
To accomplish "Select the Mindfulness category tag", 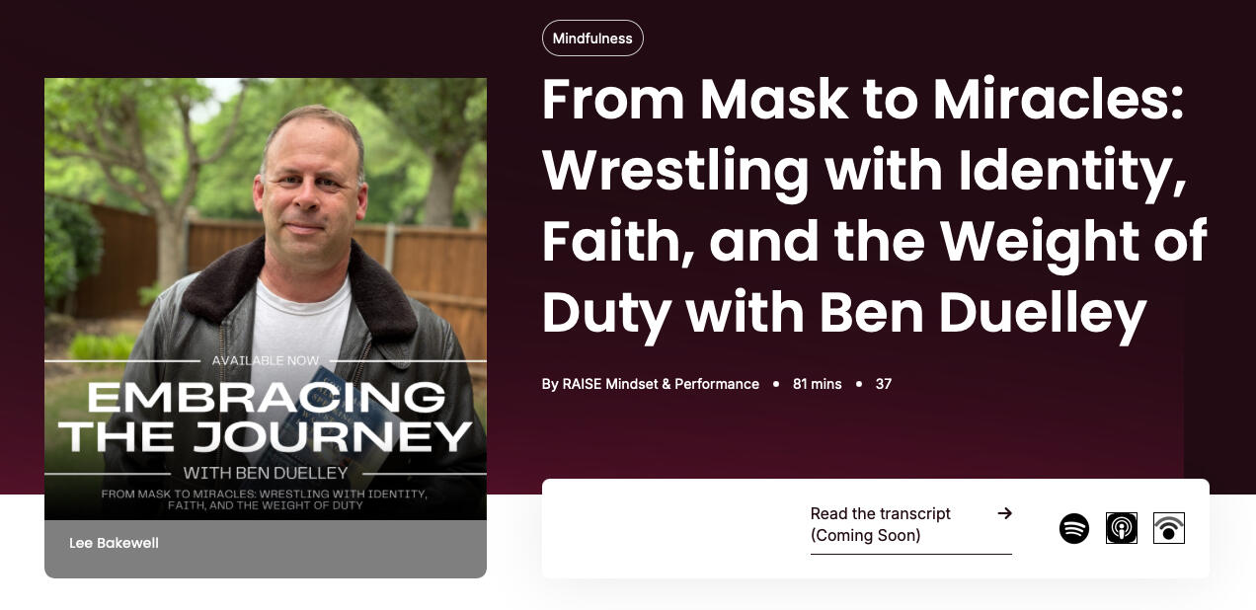I will tap(592, 38).
